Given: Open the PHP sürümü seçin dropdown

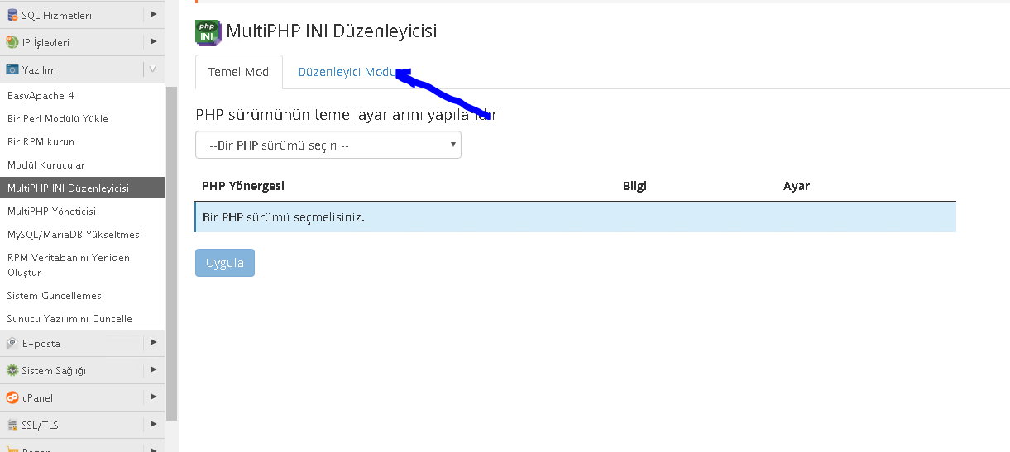Looking at the screenshot, I should tap(328, 145).
